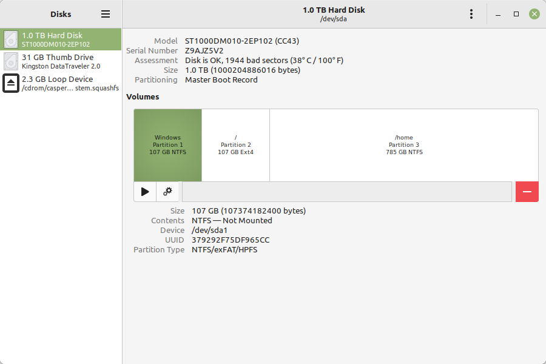Click the model ST1000DM010-2EP102 (CC43) text

pos(242,41)
